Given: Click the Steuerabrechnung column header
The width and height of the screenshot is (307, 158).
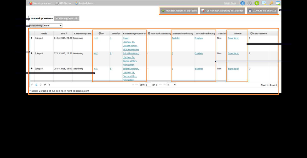Looking at the screenshot, I should tap(183, 33).
